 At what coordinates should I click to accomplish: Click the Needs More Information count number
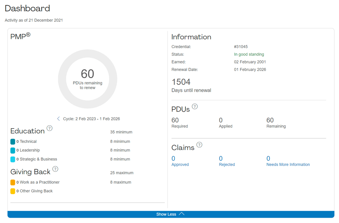[x=268, y=159]
